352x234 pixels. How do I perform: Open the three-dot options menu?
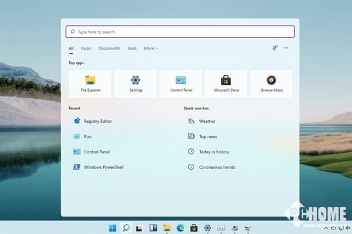[286, 48]
